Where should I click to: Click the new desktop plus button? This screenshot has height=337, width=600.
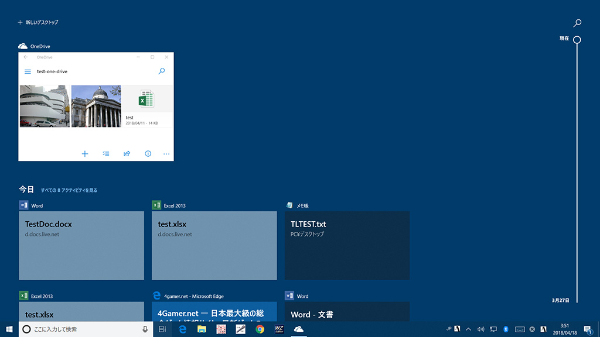(20, 23)
